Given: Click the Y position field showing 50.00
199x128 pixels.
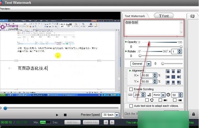Looking at the screenshot, I should pos(147,81).
